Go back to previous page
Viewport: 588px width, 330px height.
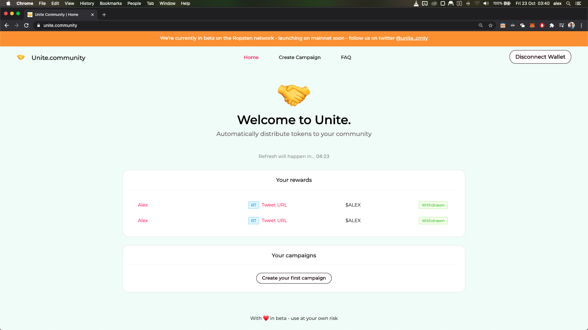point(7,25)
